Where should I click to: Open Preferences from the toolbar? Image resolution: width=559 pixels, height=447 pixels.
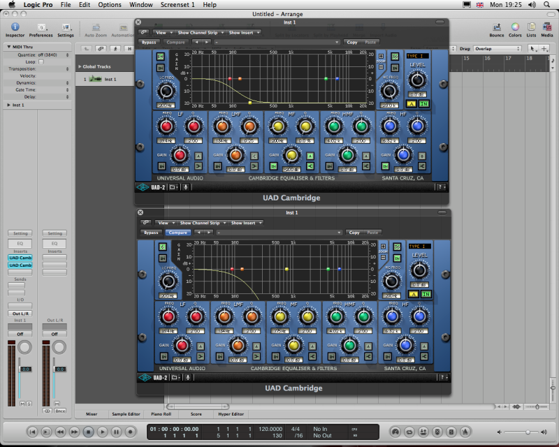point(41,27)
